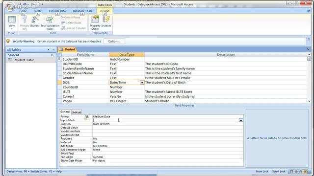Click Insert Rows in Tools group
The height and width of the screenshot is (176, 314).
click(x=71, y=18)
